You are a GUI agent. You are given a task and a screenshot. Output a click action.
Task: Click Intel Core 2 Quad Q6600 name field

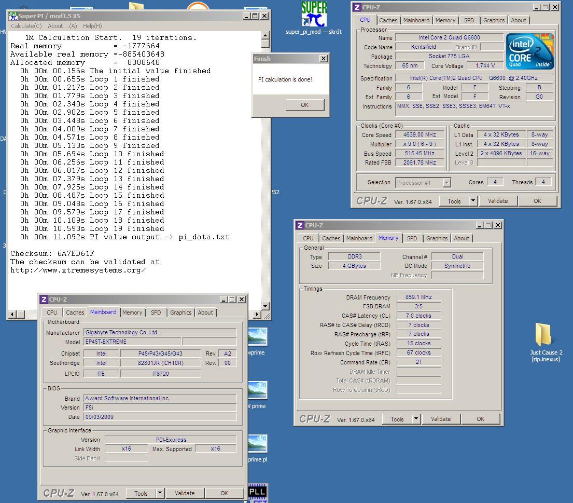tap(449, 37)
